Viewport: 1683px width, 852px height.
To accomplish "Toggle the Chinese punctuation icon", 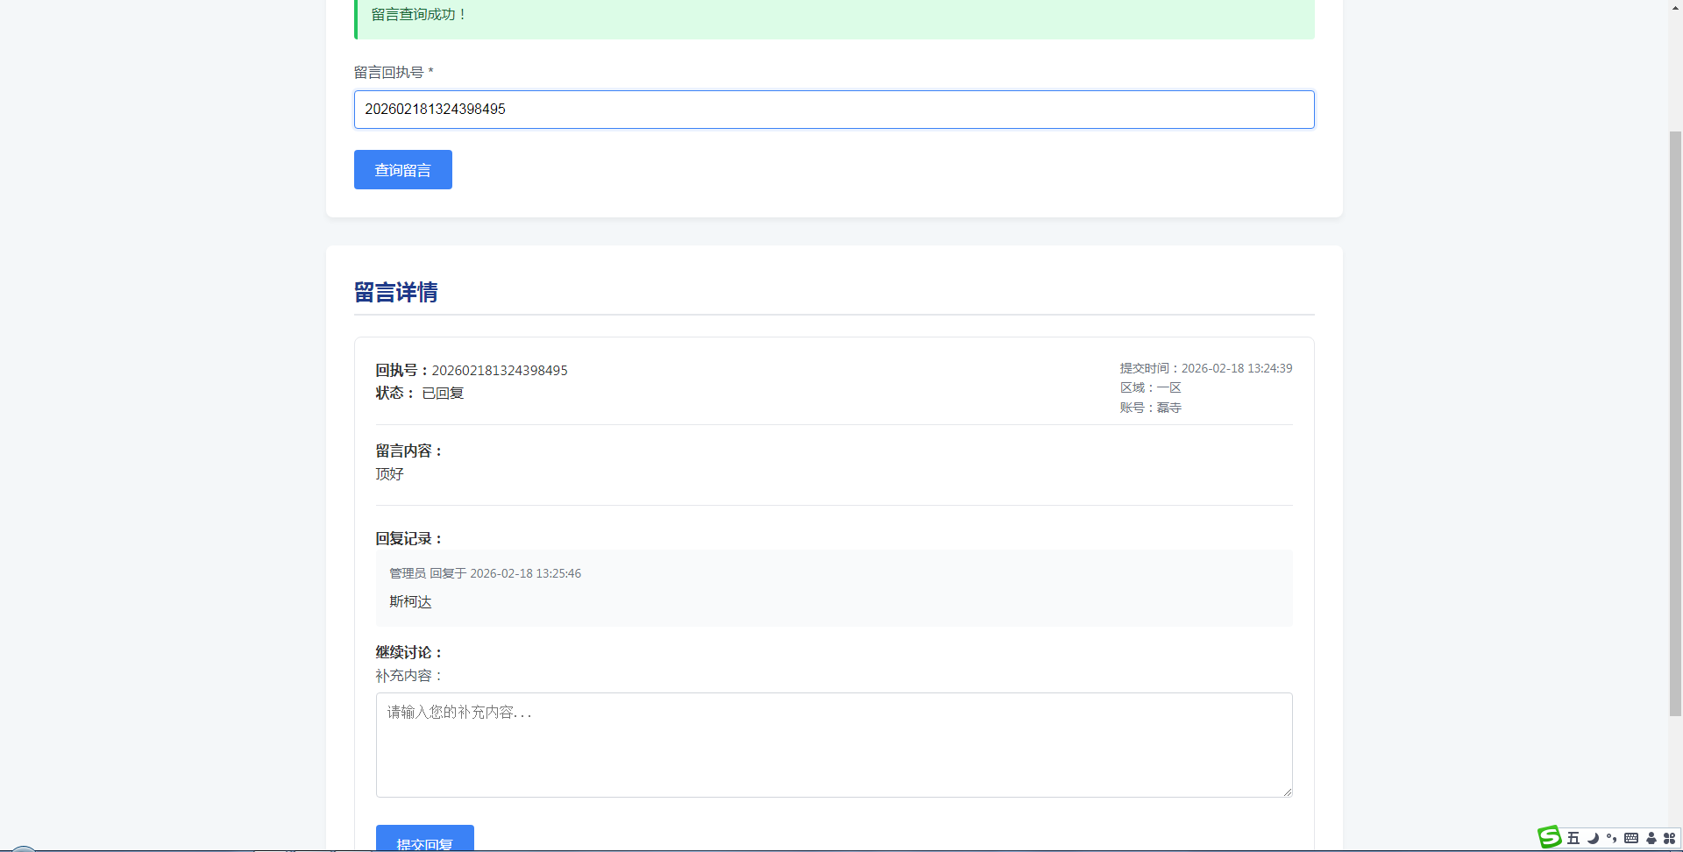I will click(x=1611, y=839).
